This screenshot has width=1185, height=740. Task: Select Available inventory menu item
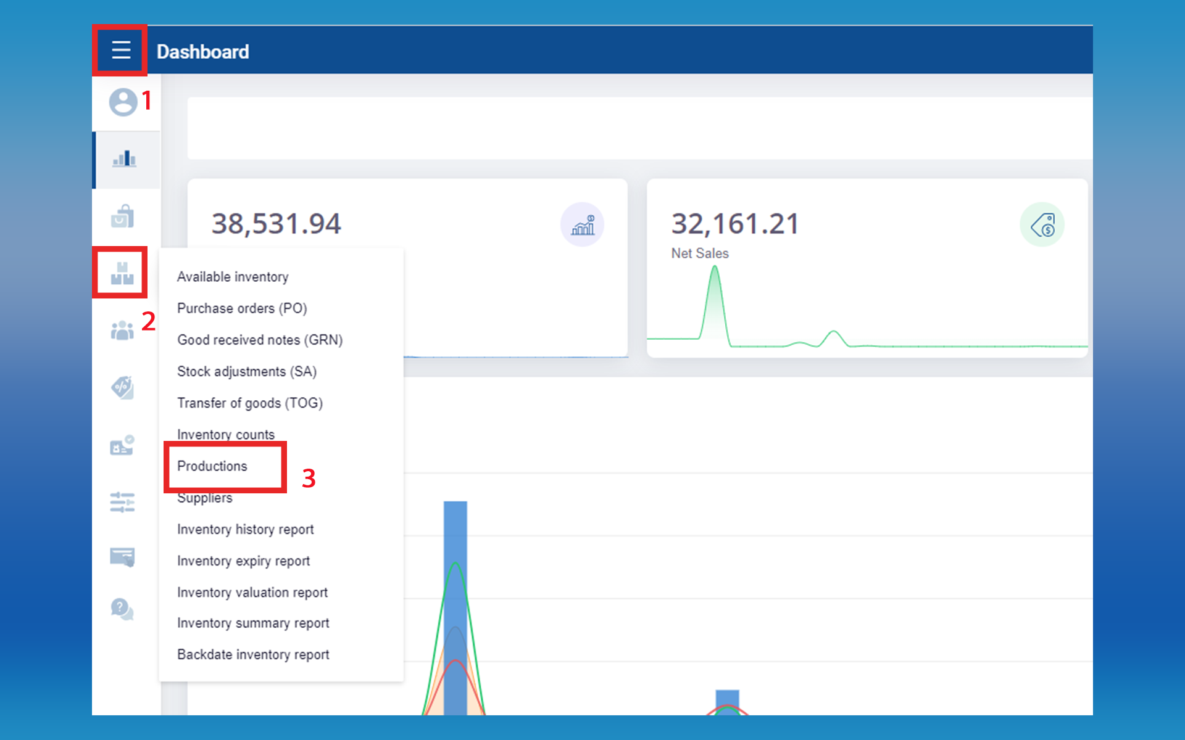point(233,277)
